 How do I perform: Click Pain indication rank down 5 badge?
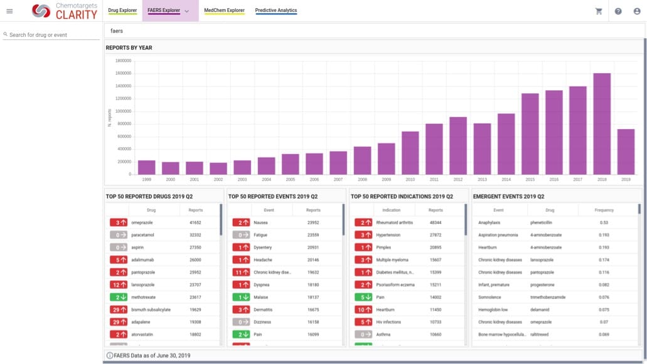pyautogui.click(x=363, y=297)
